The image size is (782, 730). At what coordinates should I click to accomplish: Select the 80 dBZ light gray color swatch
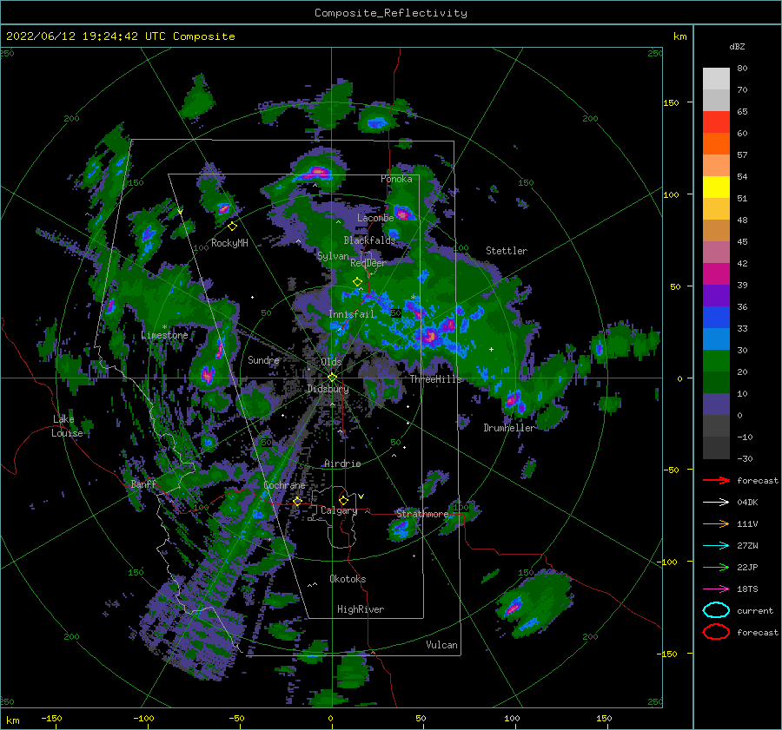716,78
